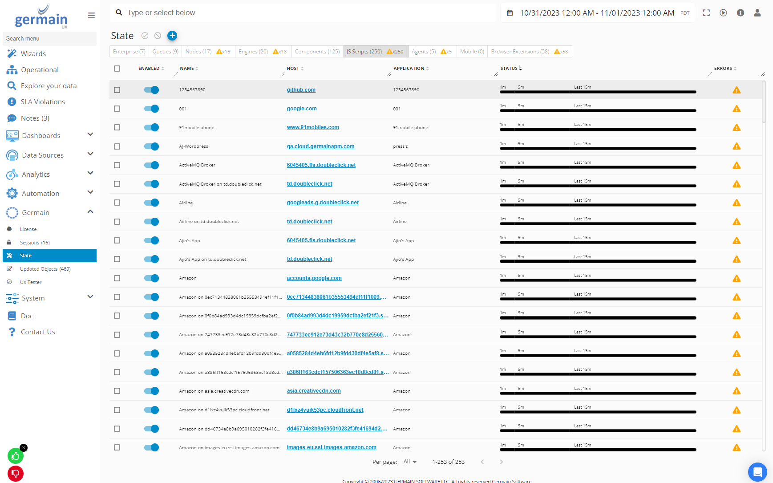Open the user profile icon
The width and height of the screenshot is (773, 483).
click(x=757, y=13)
